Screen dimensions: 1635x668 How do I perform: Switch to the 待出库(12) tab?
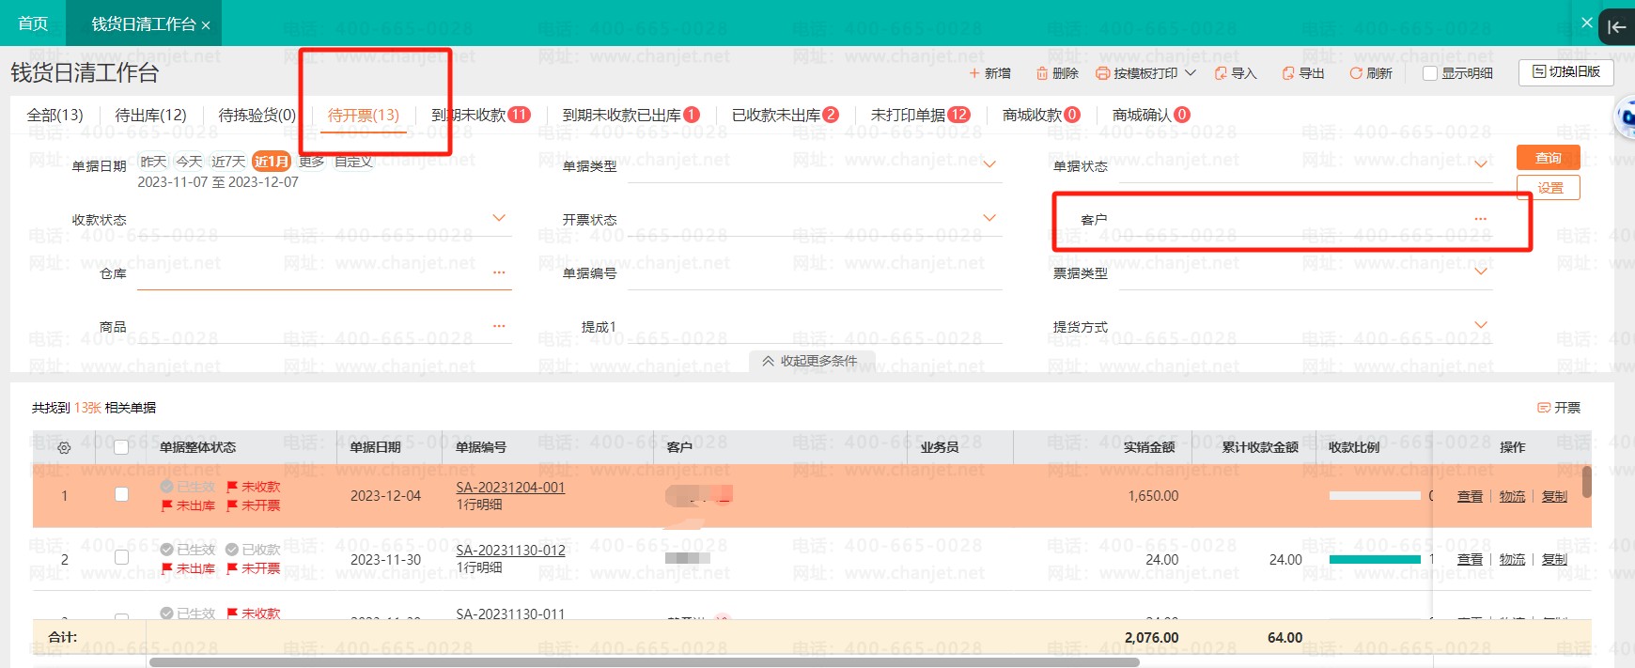(150, 115)
